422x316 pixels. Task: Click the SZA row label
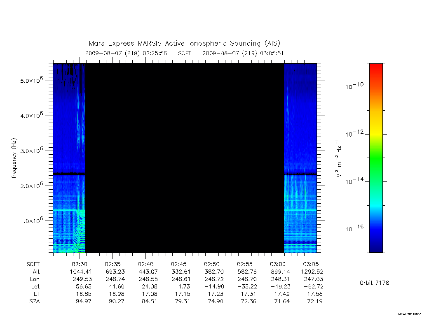(x=35, y=302)
